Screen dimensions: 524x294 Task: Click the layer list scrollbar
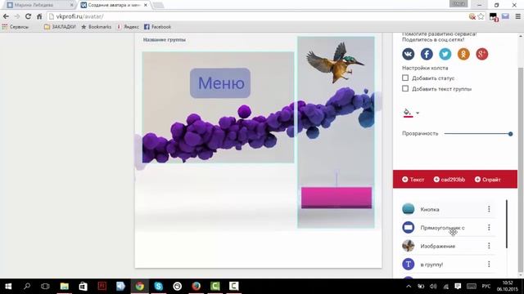507,224
